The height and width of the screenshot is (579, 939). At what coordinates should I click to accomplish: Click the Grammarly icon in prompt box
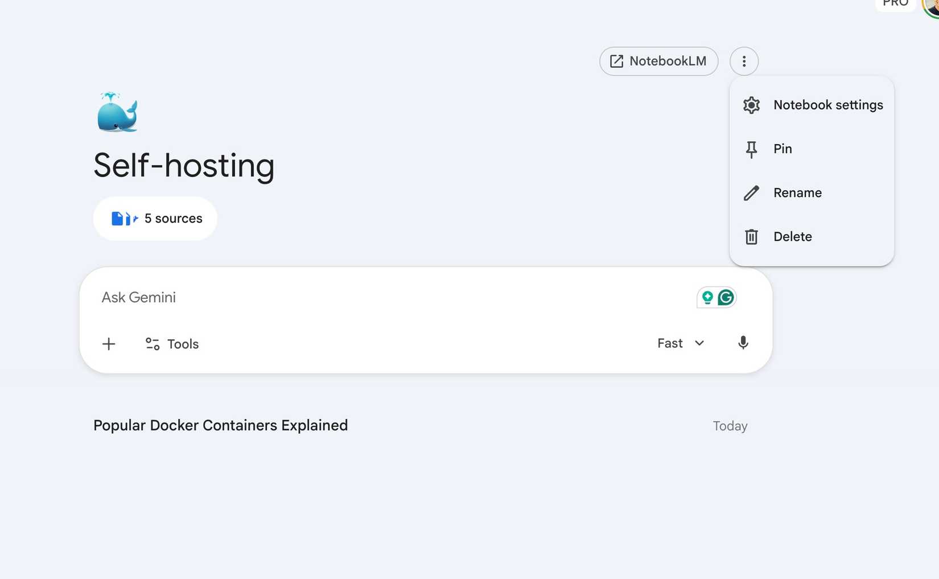726,297
